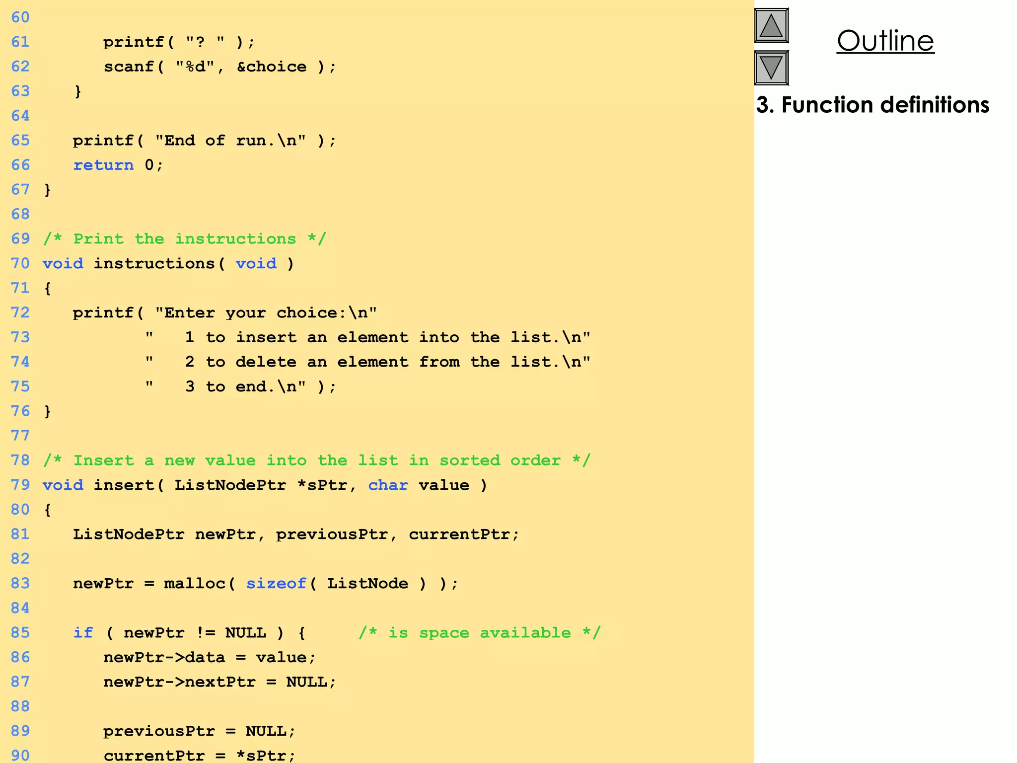Select '1 to insert an element' line
Image resolution: width=1017 pixels, height=763 pixels.
[367, 337]
